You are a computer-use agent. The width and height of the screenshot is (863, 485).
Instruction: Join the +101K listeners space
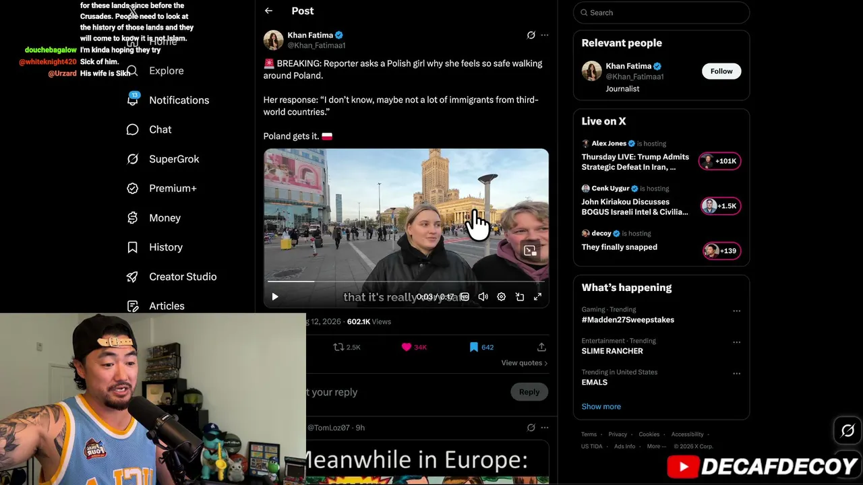[x=719, y=161]
